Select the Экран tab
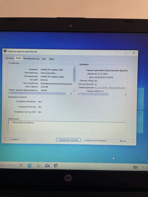This screenshot has width=148, height=197. 18,58
